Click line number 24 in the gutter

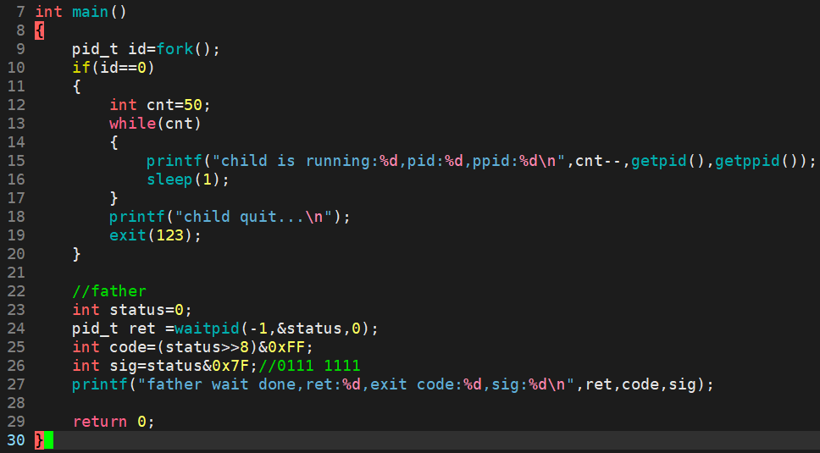[16, 329]
